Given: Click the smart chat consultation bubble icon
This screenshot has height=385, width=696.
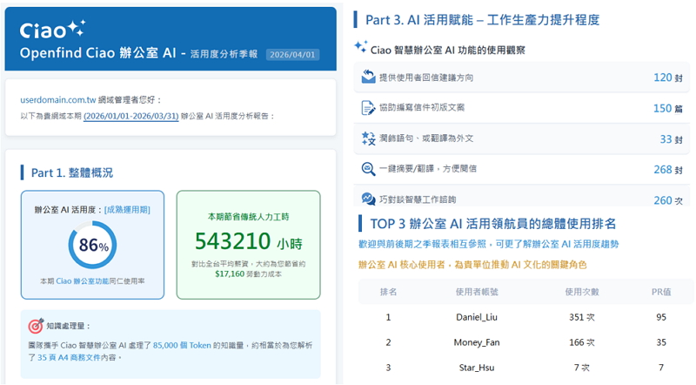Looking at the screenshot, I should click(368, 199).
